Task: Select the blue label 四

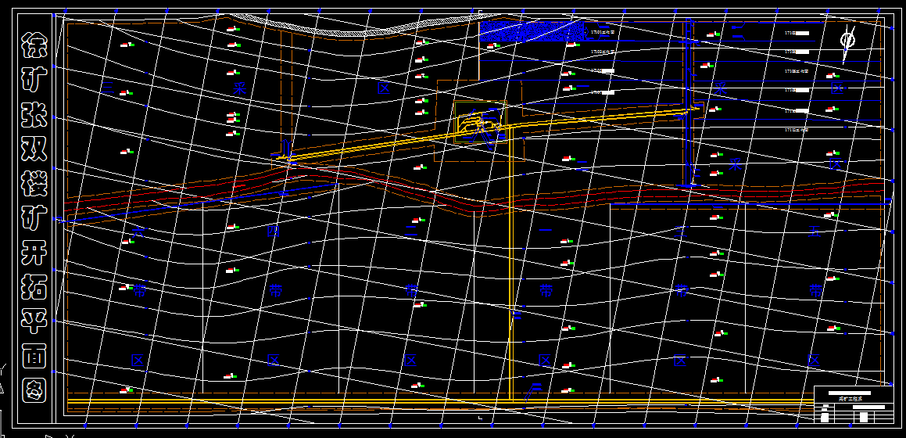Action: pyautogui.click(x=274, y=232)
